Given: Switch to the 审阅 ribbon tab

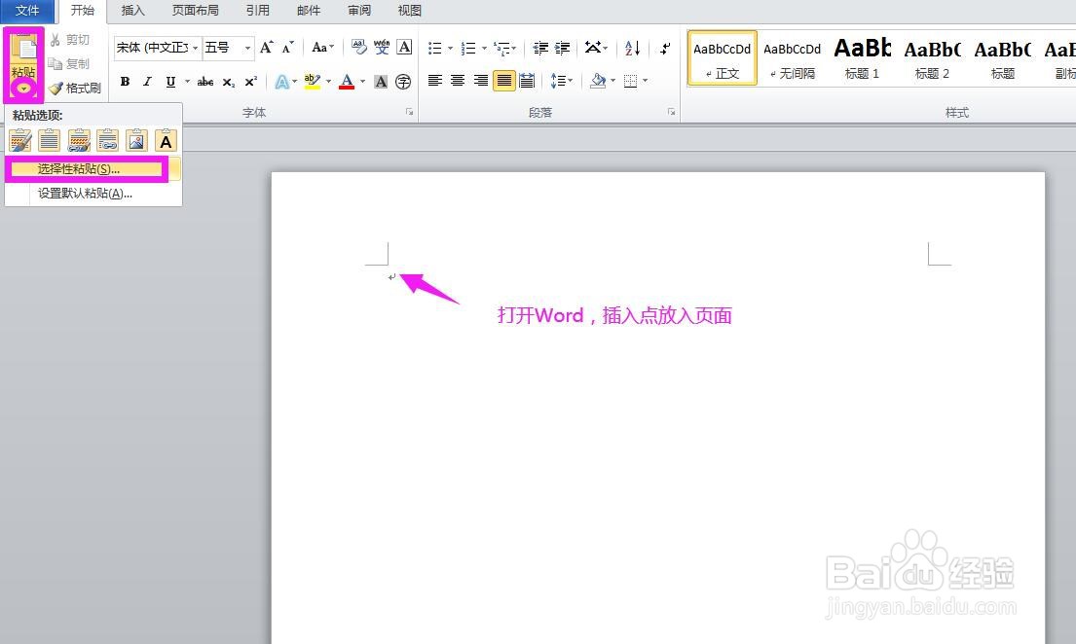Looking at the screenshot, I should coord(359,11).
